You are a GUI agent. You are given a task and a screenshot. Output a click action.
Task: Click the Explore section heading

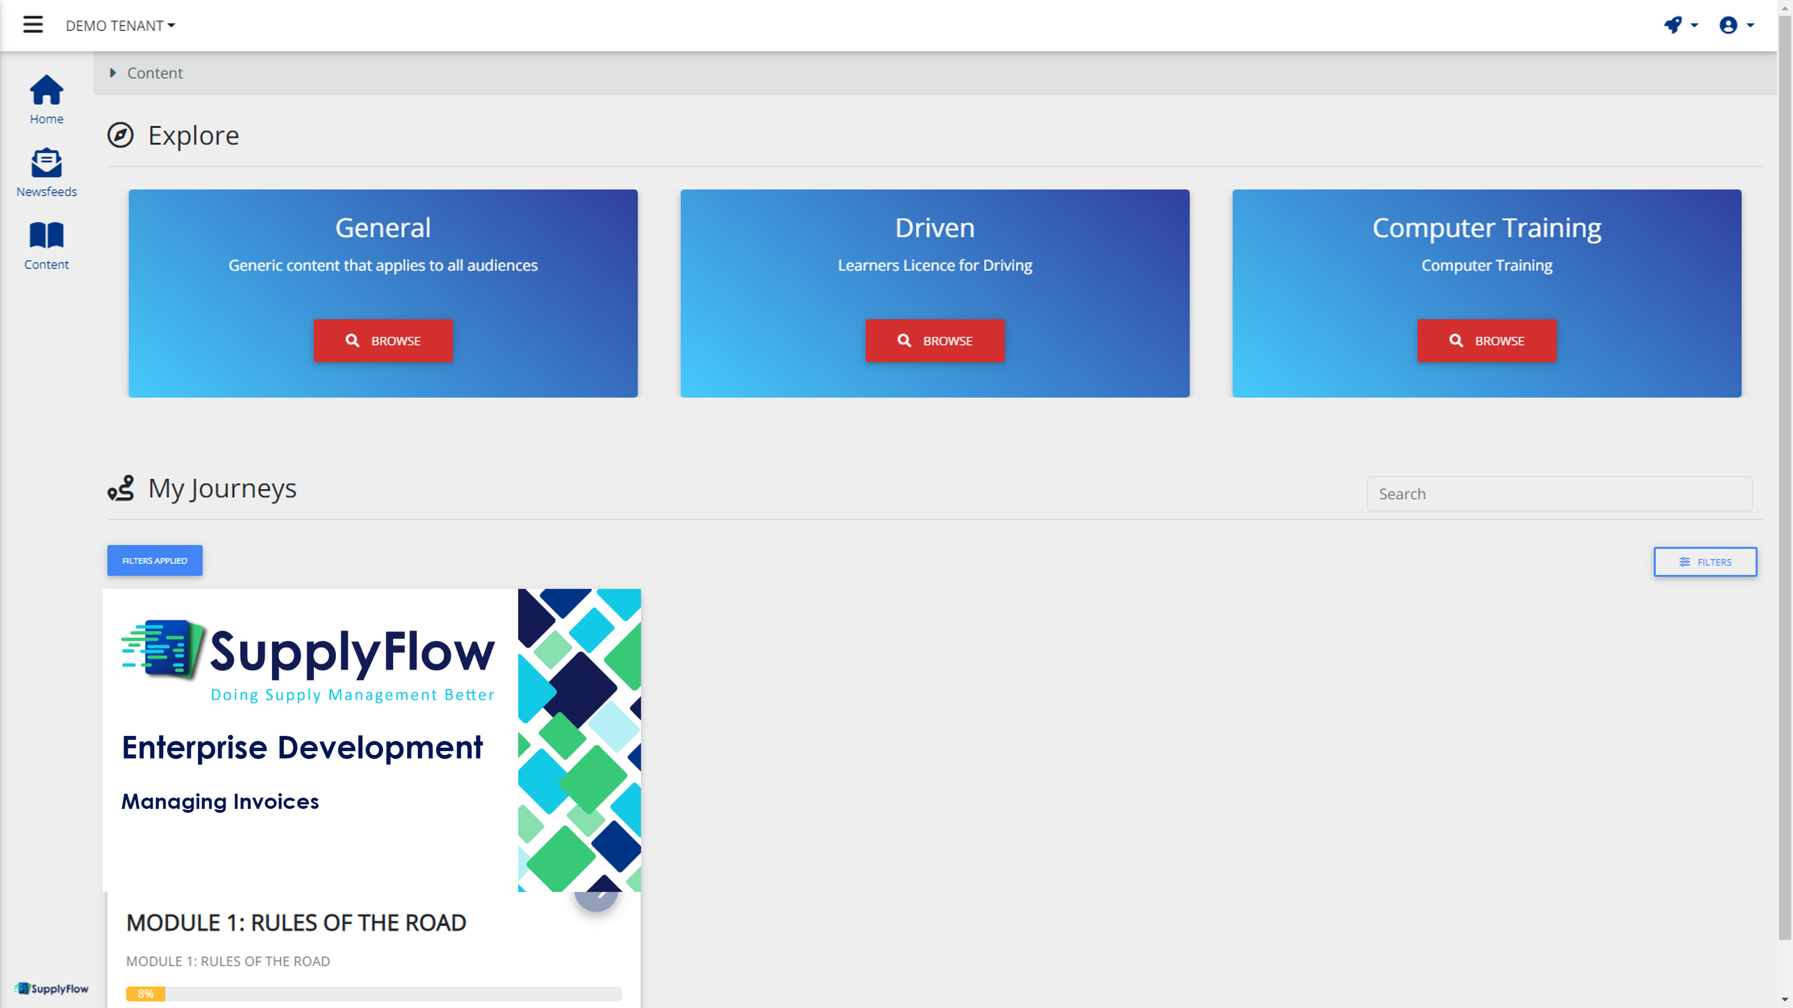(x=194, y=135)
